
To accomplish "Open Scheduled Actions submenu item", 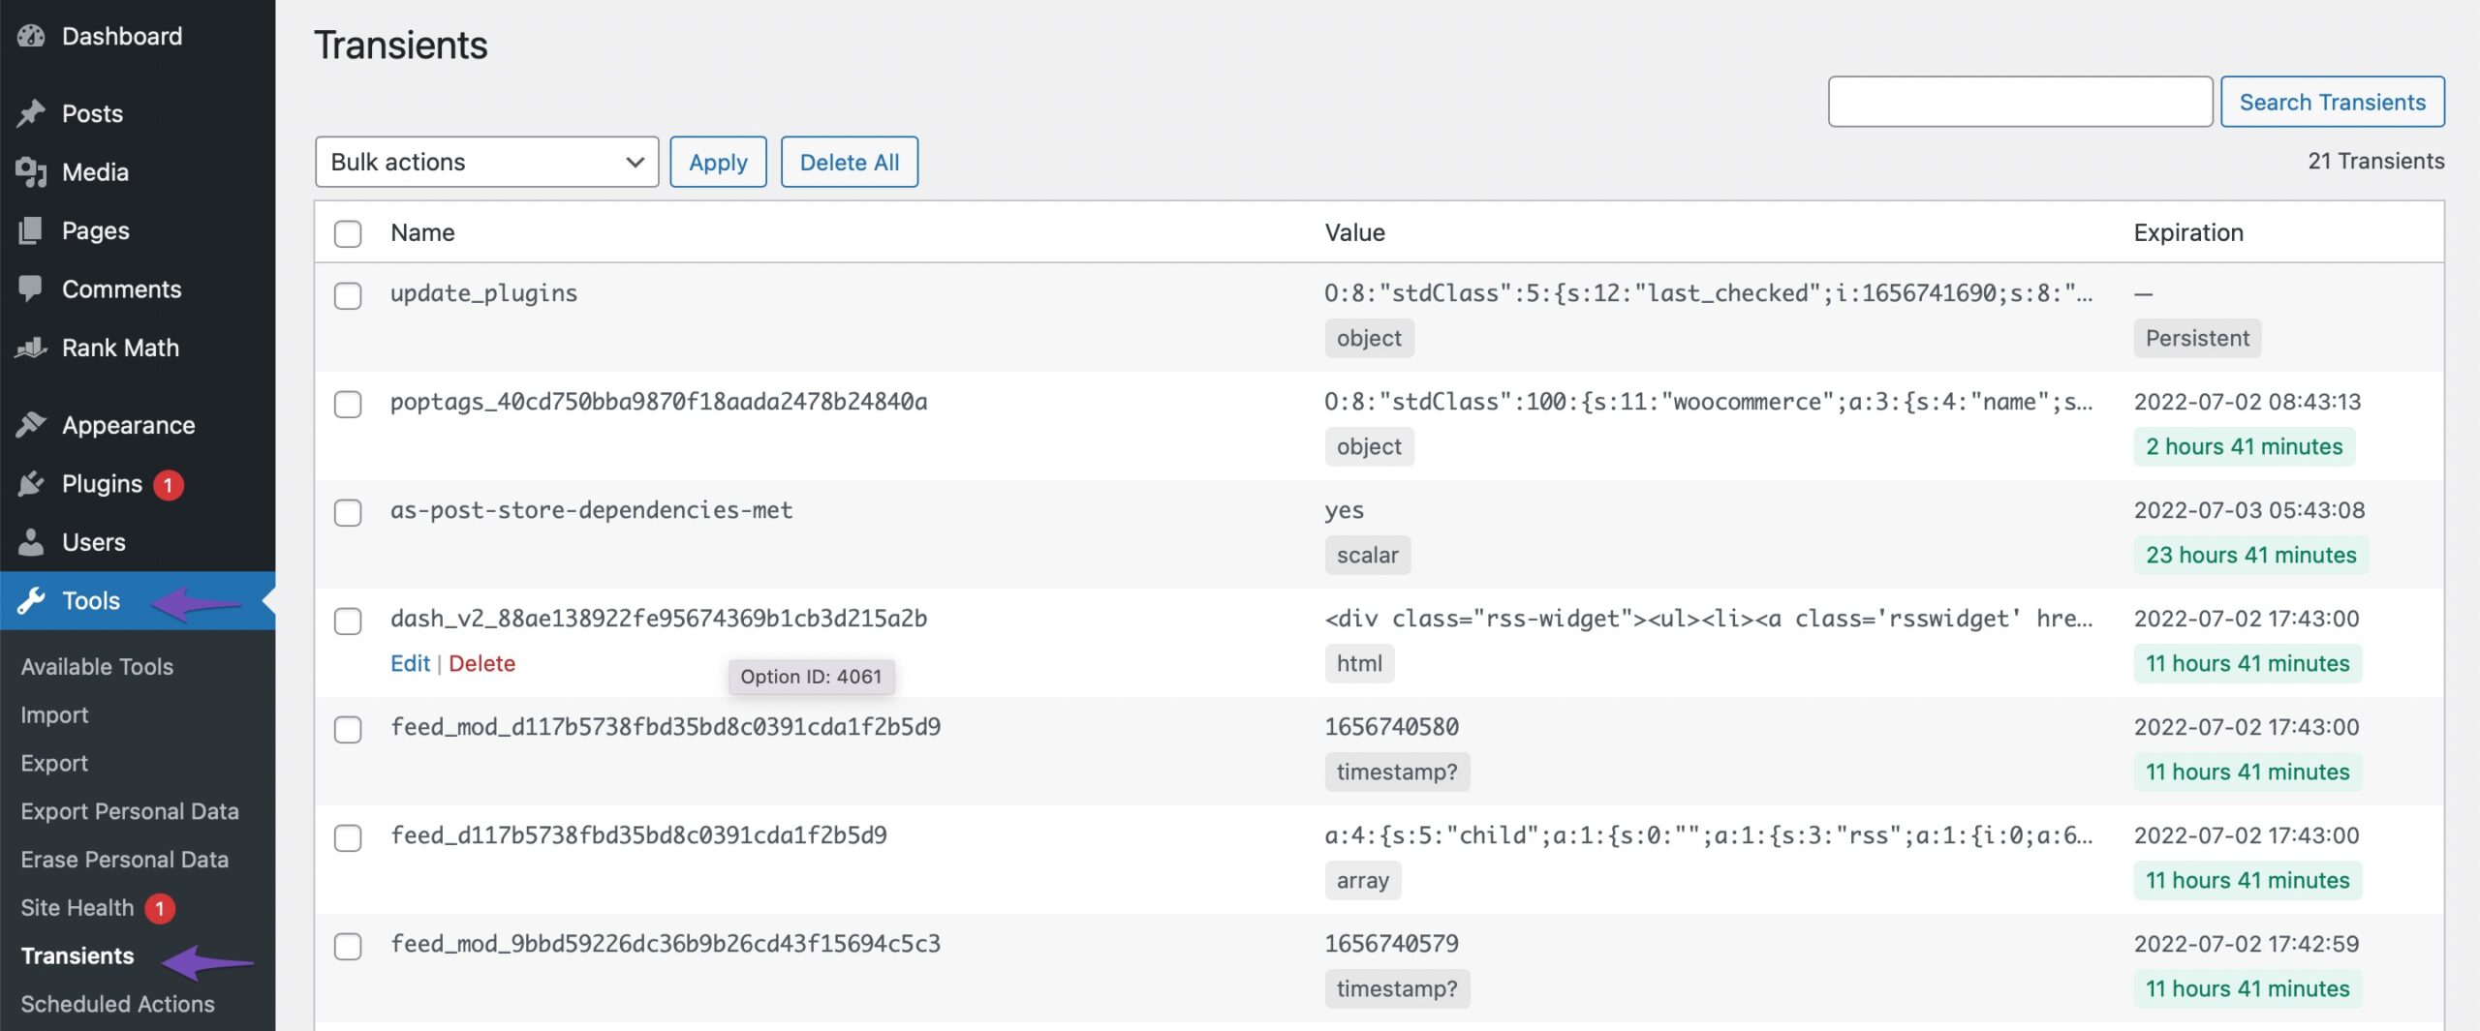I will coord(117,1004).
